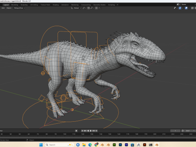Expand the RetopoFlow dropdown

(20, 8)
